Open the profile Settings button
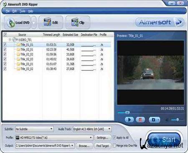188x153 pixels. pyautogui.click(x=103, y=137)
